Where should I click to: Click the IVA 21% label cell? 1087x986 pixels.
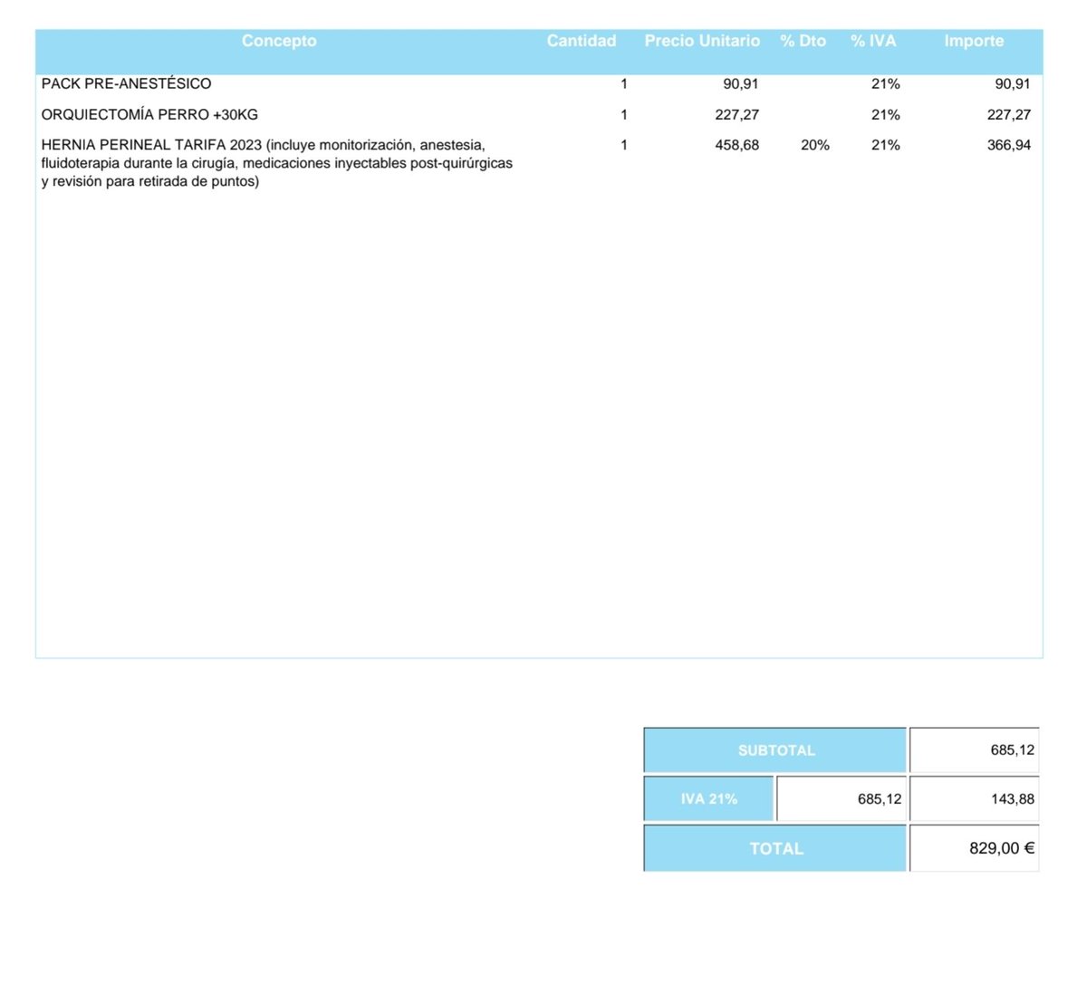click(709, 799)
